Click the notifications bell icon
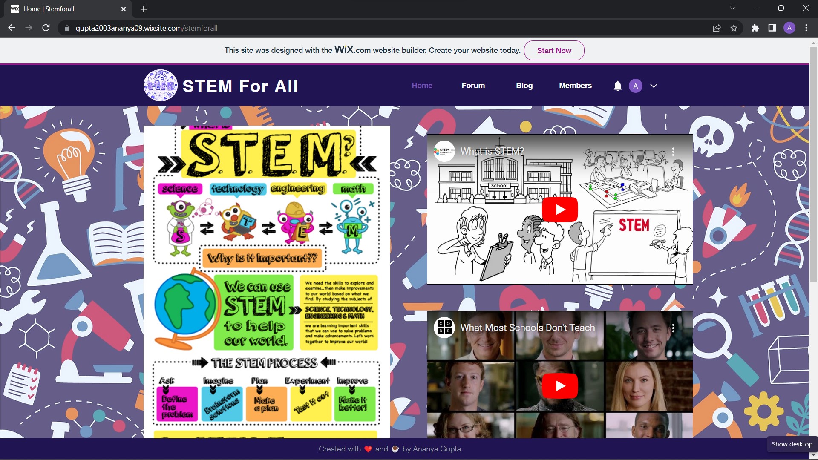This screenshot has height=460, width=818. pyautogui.click(x=617, y=86)
